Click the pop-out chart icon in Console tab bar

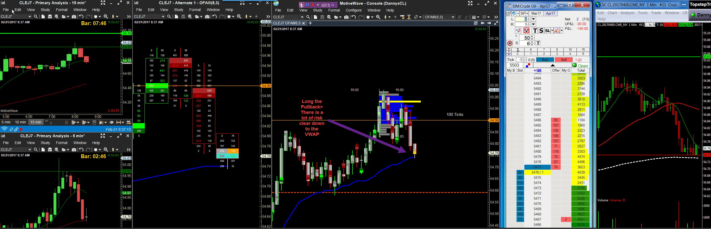(x=475, y=23)
